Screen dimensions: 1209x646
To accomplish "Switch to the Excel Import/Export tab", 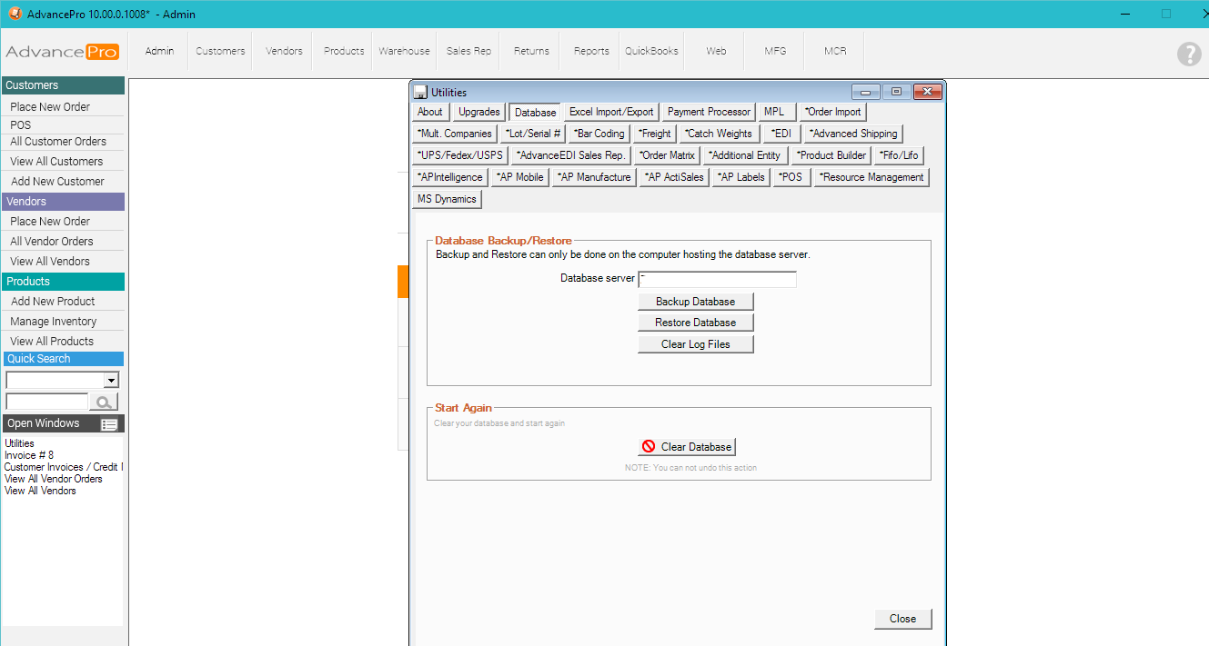I will [x=611, y=112].
